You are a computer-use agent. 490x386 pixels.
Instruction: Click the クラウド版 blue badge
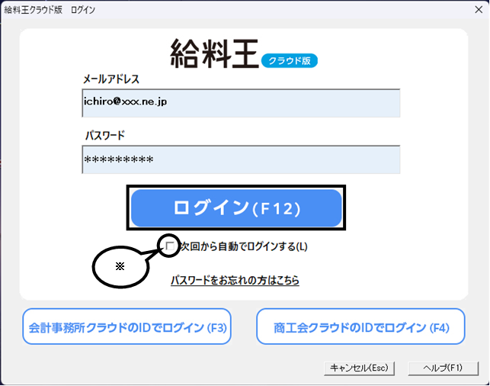coord(290,61)
